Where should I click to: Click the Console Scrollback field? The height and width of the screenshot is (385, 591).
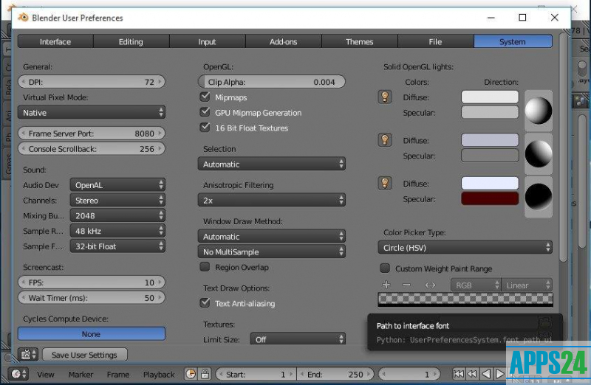pos(92,149)
